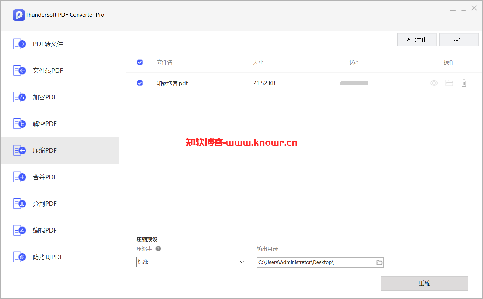Uncheck the 知软博客.pdf file checkbox
Viewport: 483px width, 299px height.
click(140, 83)
